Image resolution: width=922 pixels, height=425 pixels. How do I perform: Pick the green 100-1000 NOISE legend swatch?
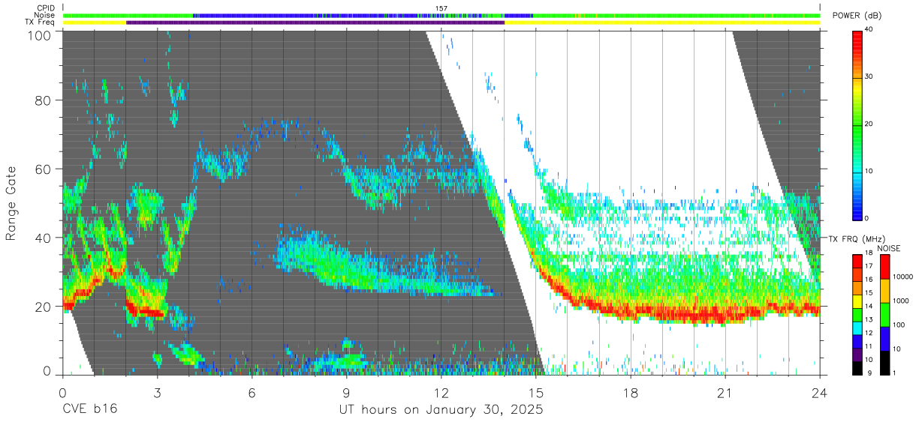pos(885,314)
